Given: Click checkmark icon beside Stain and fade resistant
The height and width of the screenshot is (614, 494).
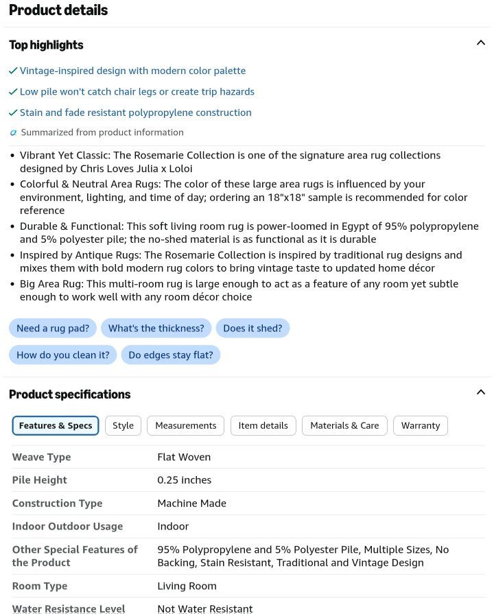Looking at the screenshot, I should coord(13,113).
